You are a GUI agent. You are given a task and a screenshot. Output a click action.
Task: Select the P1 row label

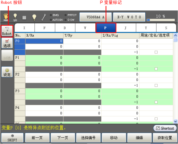(x=20, y=58)
